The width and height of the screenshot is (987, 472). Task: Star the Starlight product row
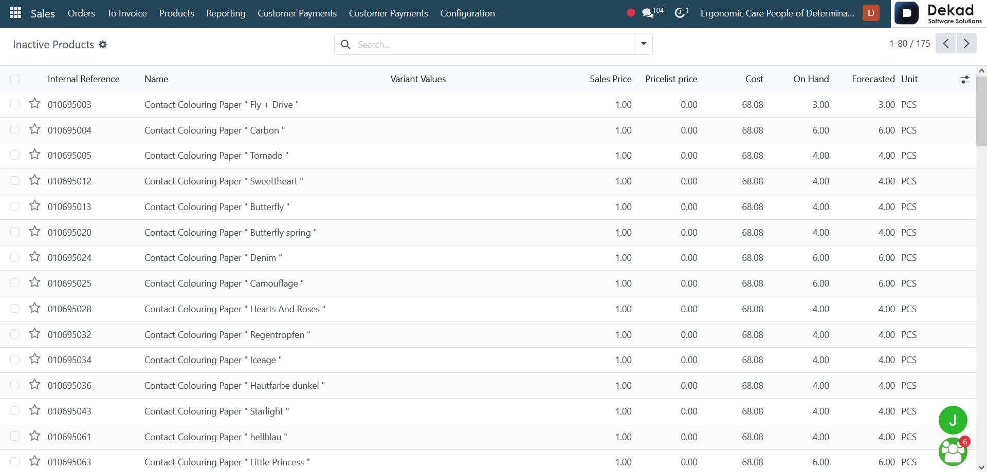pyautogui.click(x=34, y=410)
